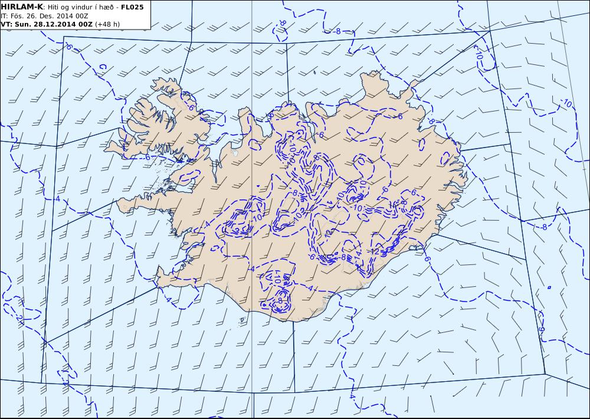Viewport: 590px width, 419px height.
Task: Click the 'IT: Fös. 26. Des. 2014 00Z' line
Action: click(x=44, y=16)
